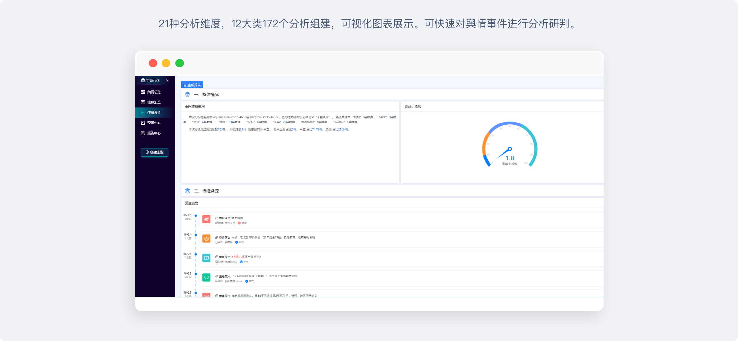
Task: Click the 微信 : 我的律师online source label
Action: coord(229,281)
